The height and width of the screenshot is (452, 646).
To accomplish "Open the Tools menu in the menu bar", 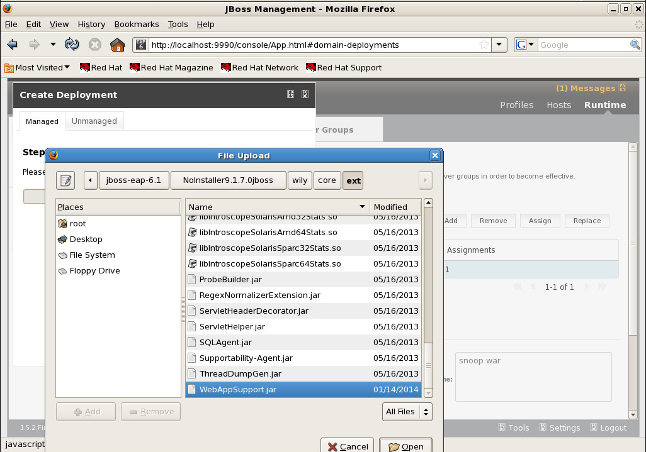I will pyautogui.click(x=178, y=25).
